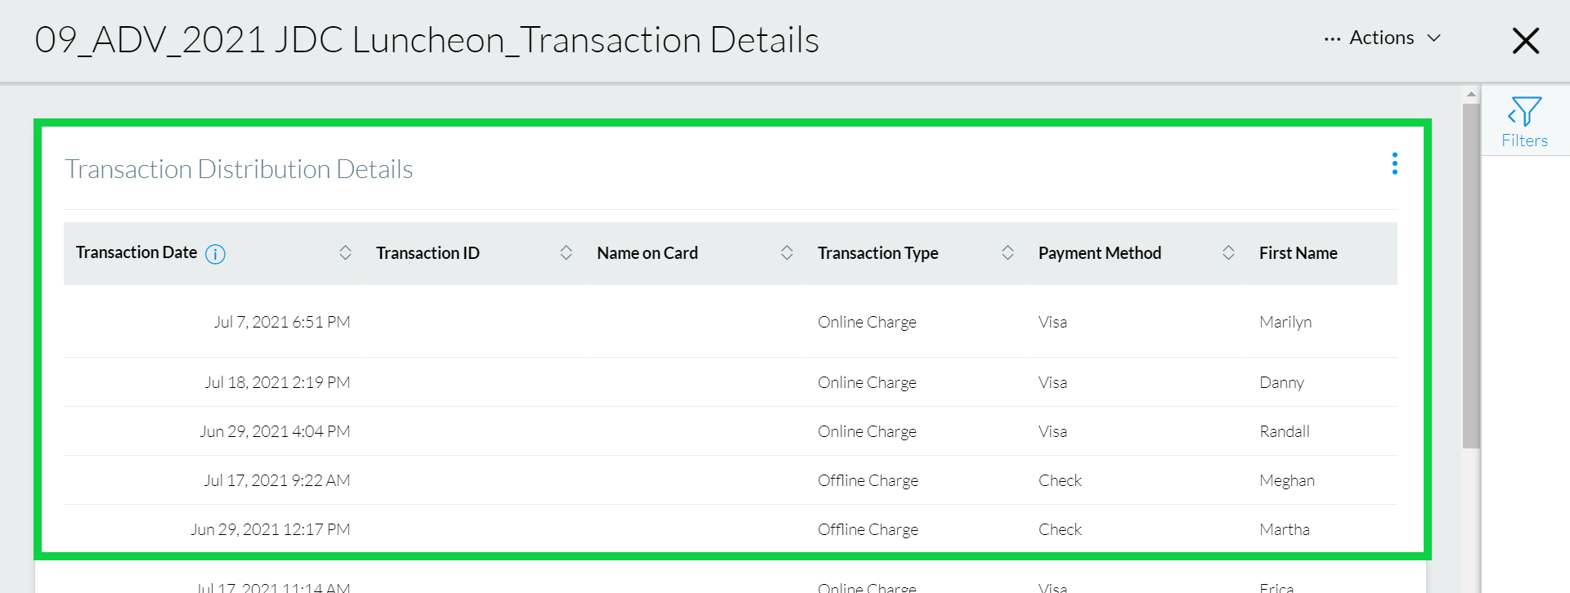This screenshot has width=1570, height=593.
Task: Select the Jul 7, 2021 6:51 PM row
Action: coord(730,322)
